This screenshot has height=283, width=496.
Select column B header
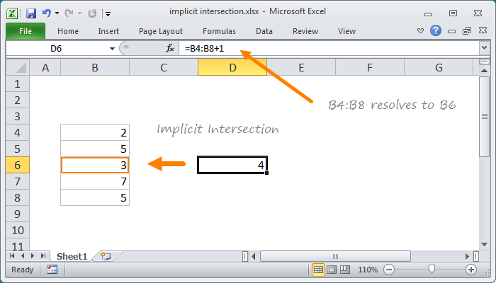click(x=95, y=68)
